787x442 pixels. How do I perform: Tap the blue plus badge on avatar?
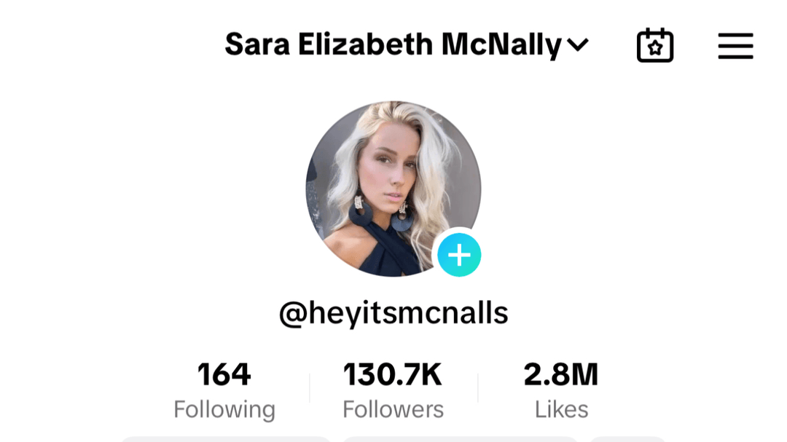(459, 255)
